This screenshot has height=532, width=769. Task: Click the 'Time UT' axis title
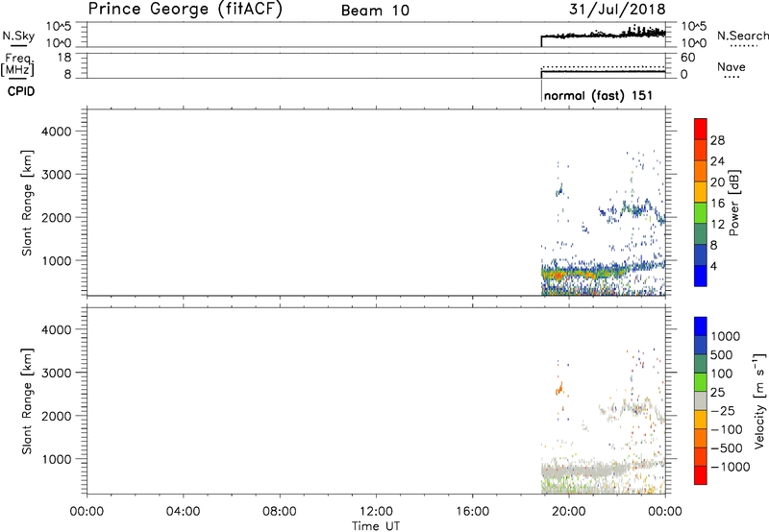click(x=376, y=526)
